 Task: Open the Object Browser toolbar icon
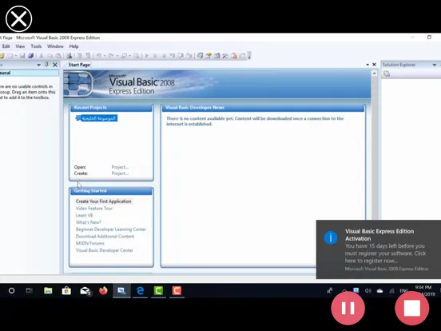217,56
